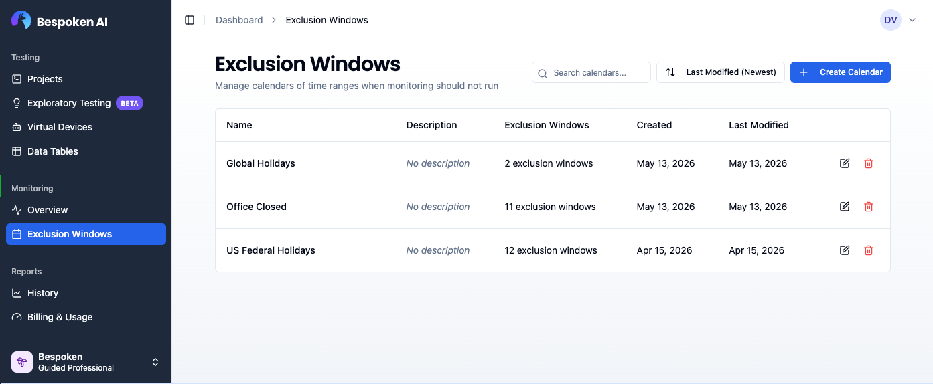Click '11 exclusion windows' cell
The image size is (933, 384).
tap(551, 207)
